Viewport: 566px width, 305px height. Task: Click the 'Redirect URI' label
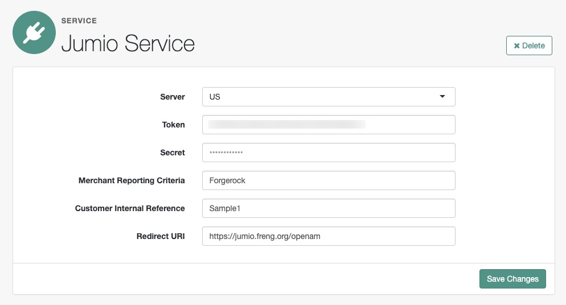click(x=161, y=236)
